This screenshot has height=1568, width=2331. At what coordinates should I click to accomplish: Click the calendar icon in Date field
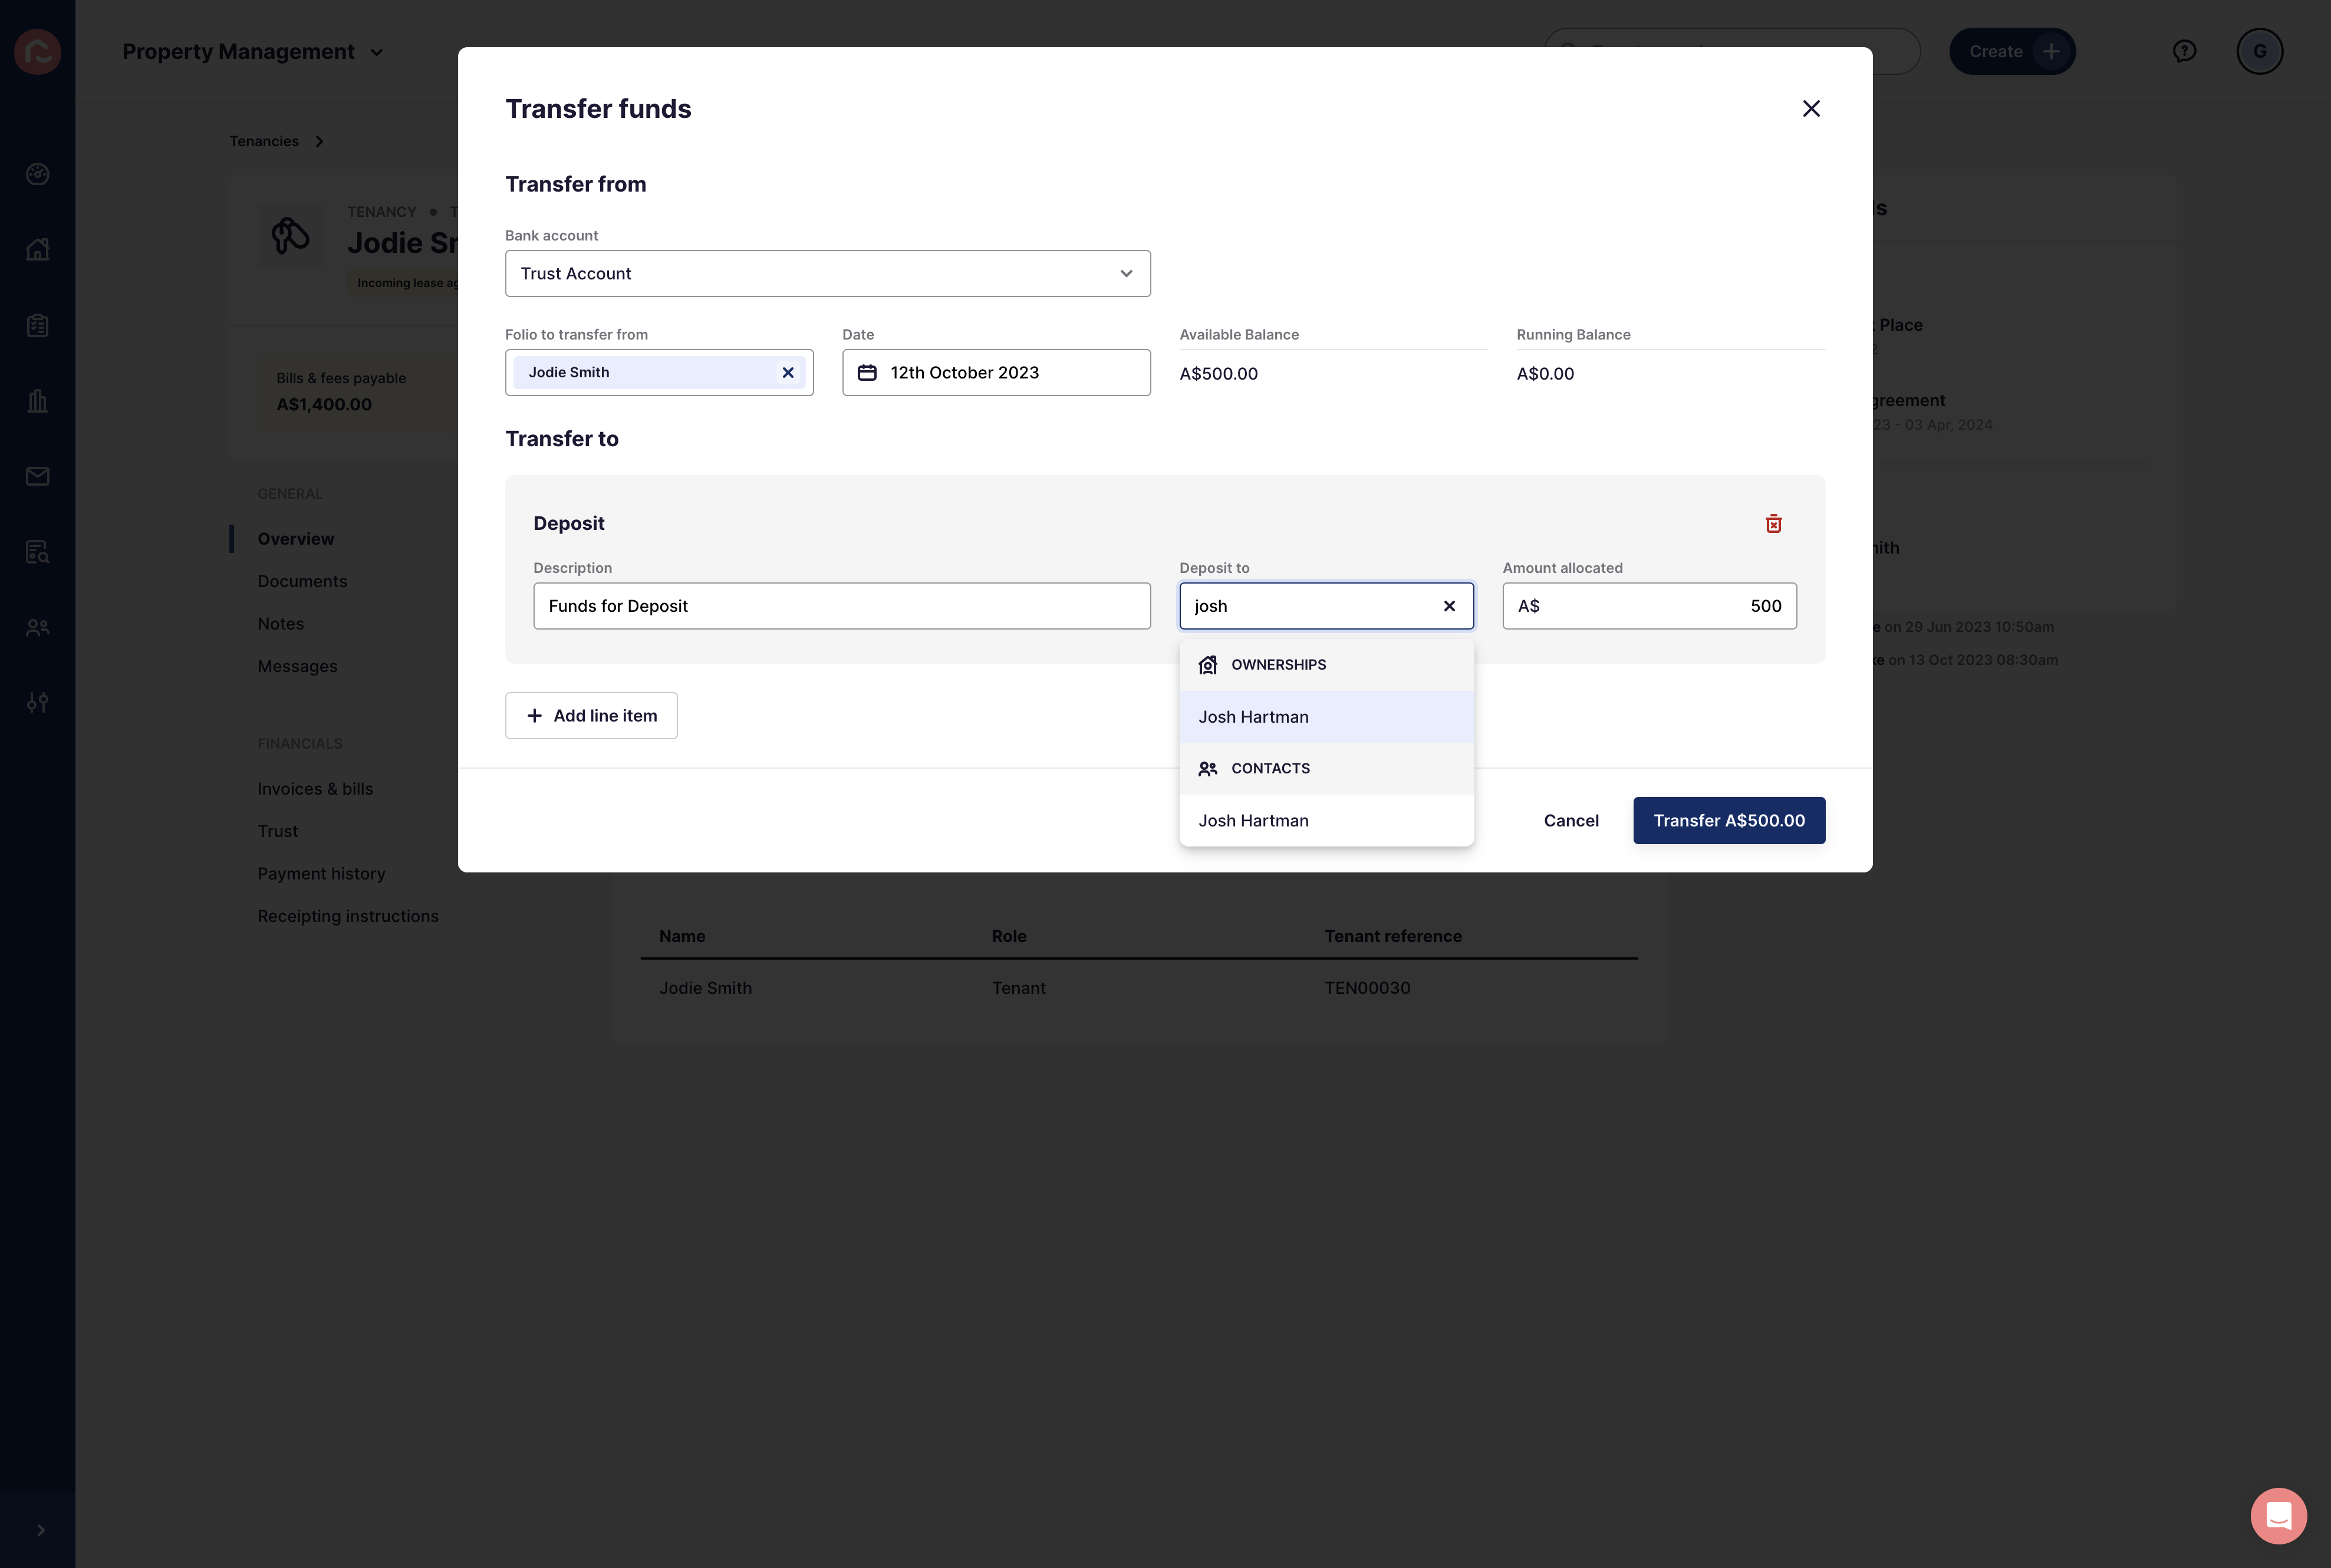(867, 372)
